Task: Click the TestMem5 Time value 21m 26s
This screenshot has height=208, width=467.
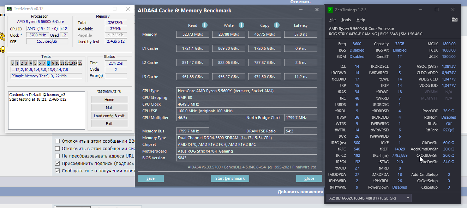Action: coord(115,63)
